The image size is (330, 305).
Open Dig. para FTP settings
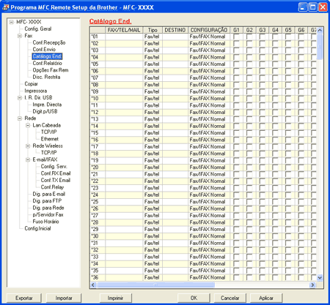pos(47,201)
